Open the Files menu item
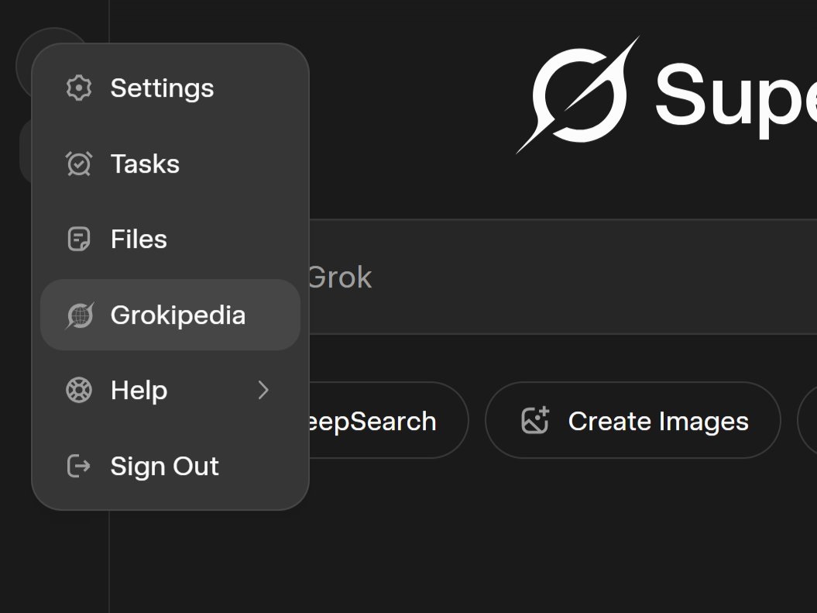 (139, 239)
